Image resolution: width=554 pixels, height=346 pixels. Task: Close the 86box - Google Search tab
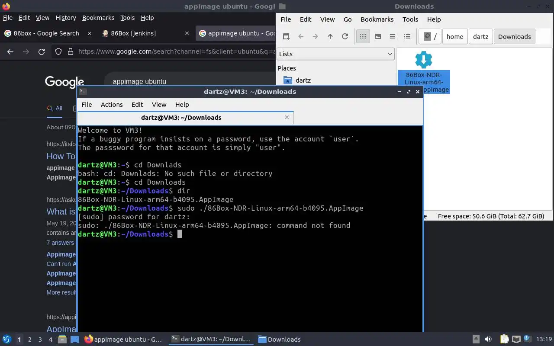pos(90,33)
